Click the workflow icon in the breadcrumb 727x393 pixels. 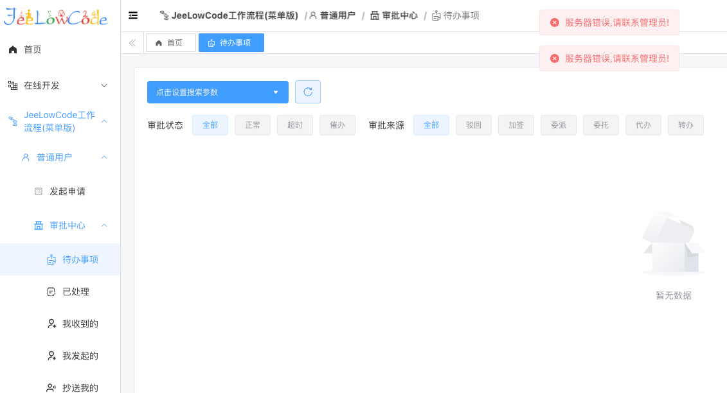tap(164, 16)
